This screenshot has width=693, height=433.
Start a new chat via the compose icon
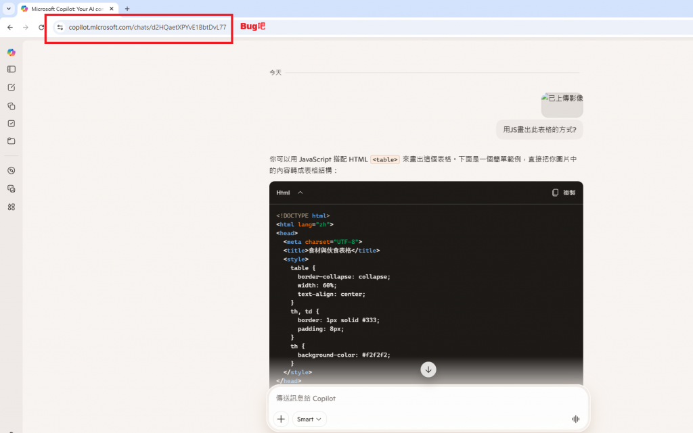click(x=12, y=87)
